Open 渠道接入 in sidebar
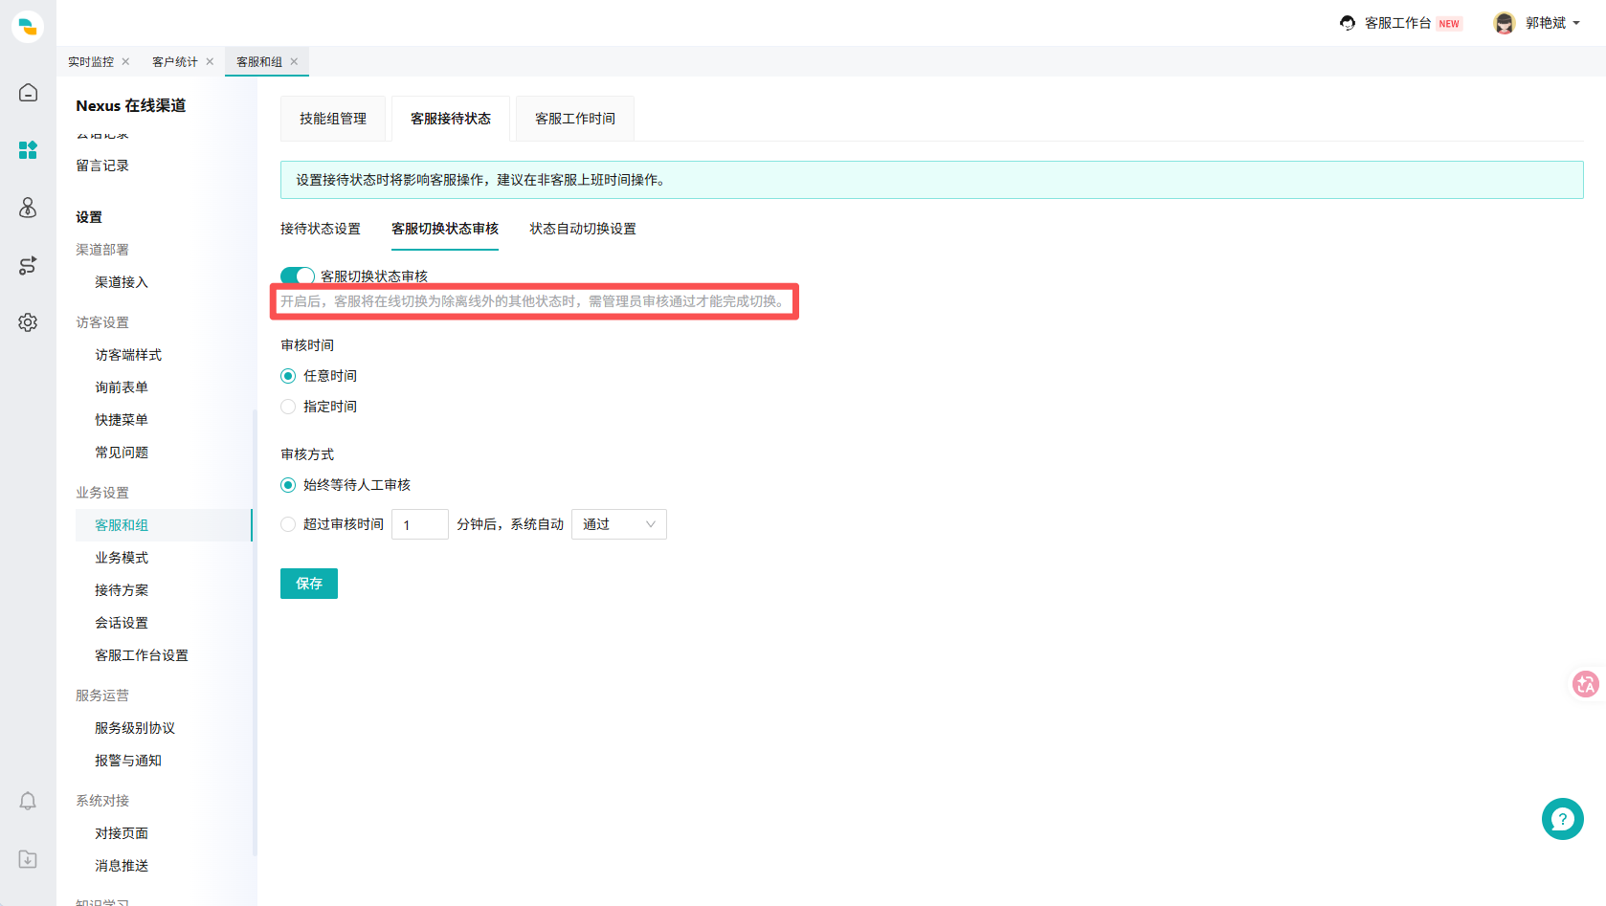 (122, 282)
